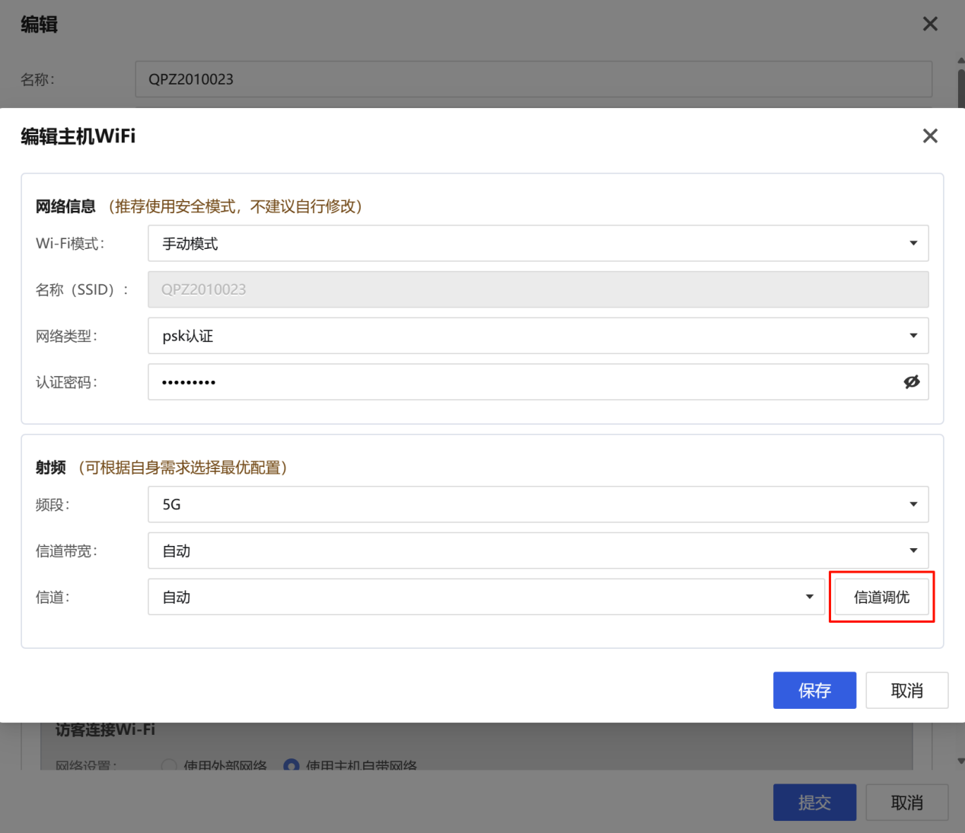Screen dimensions: 965x833
Task: Click the 信道调优 button
Action: 881,598
